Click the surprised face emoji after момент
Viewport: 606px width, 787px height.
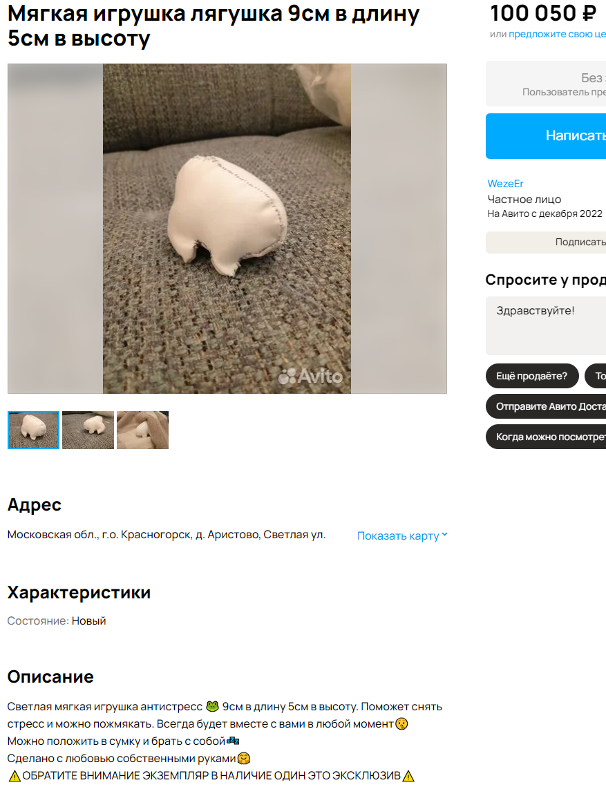click(x=401, y=723)
